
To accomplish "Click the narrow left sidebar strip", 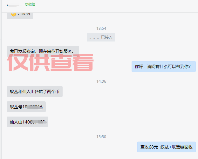I will [1, 79].
